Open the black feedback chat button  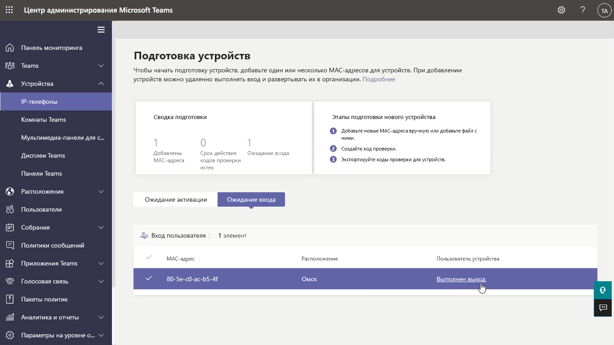click(603, 308)
